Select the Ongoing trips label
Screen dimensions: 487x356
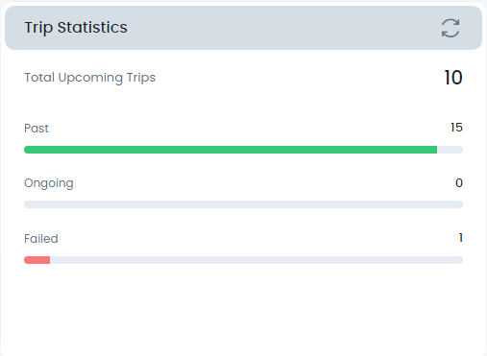49,183
